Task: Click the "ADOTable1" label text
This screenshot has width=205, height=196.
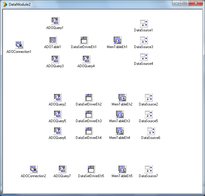Action: click(53, 47)
